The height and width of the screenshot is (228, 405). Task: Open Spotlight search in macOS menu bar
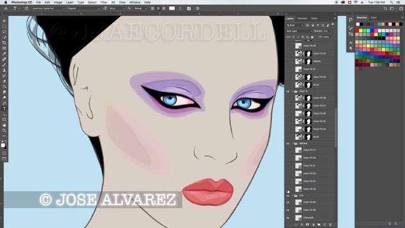point(392,3)
